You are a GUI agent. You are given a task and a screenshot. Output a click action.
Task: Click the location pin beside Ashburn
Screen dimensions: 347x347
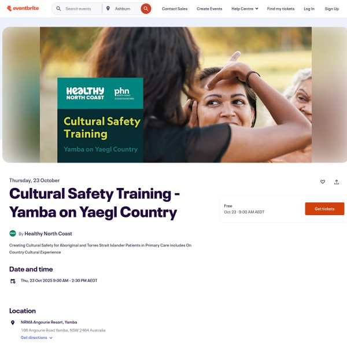(x=108, y=9)
